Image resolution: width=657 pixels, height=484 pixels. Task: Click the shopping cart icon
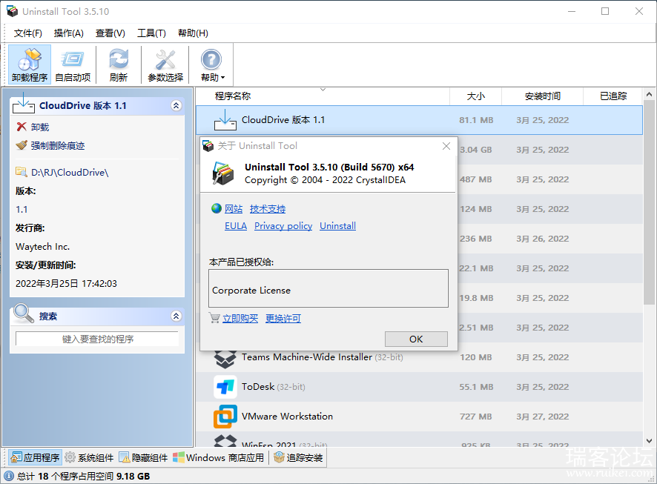(x=214, y=318)
